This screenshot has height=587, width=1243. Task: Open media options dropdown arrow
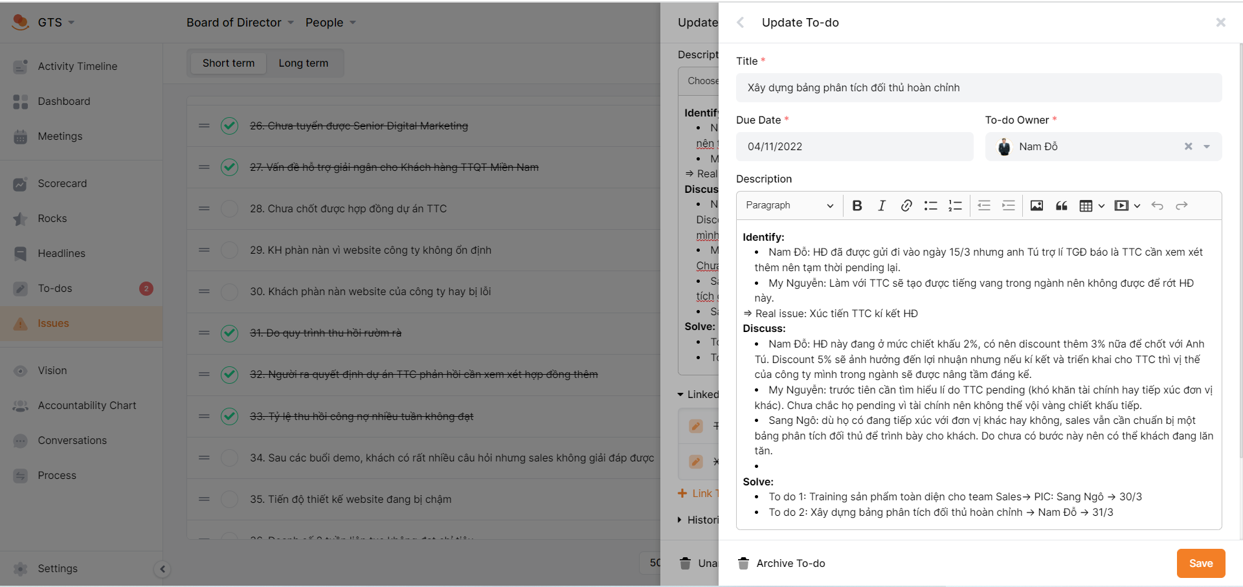coord(1137,206)
